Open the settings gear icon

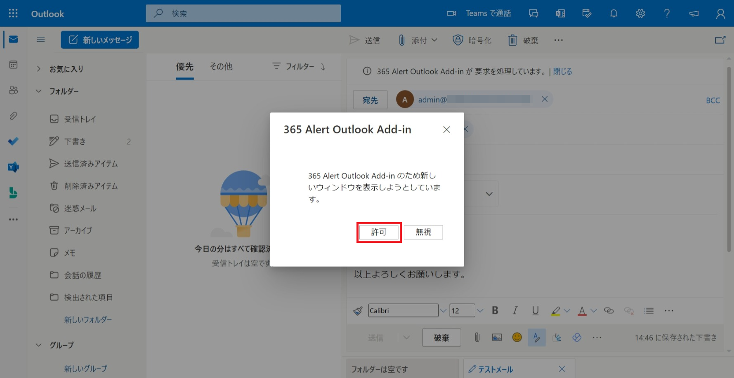pyautogui.click(x=640, y=14)
